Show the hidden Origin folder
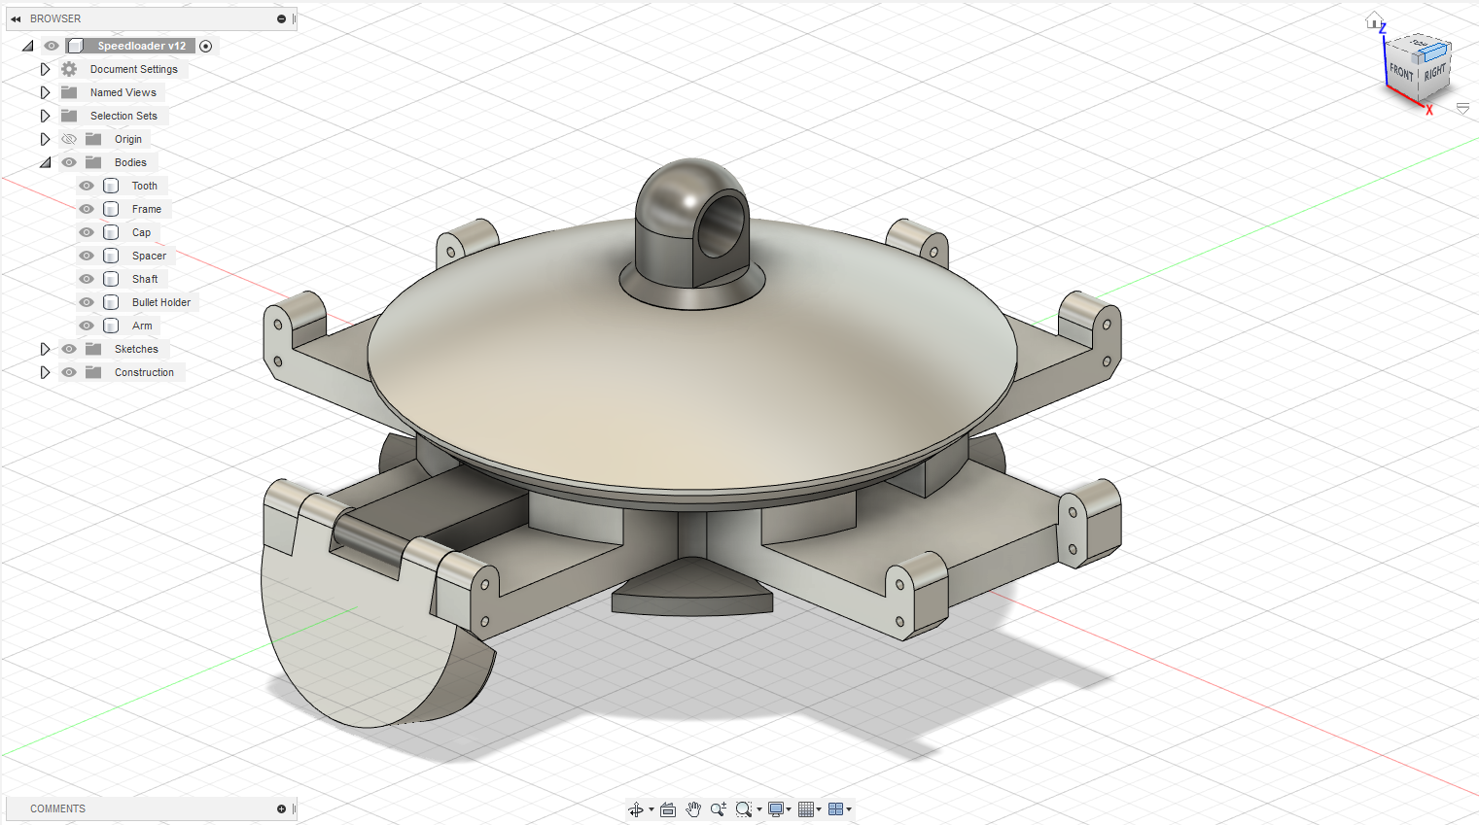This screenshot has width=1479, height=825. coord(69,139)
